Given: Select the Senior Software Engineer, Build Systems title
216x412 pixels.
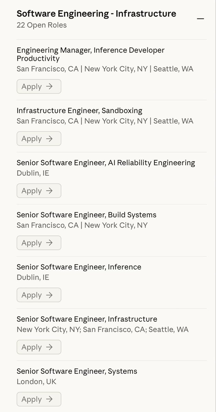Looking at the screenshot, I should point(87,214).
